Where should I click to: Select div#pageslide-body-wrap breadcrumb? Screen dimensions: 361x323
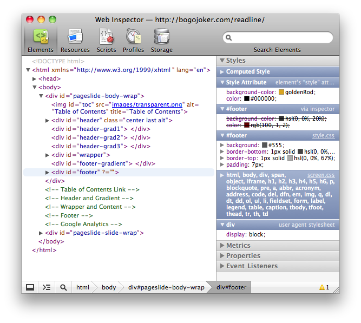pyautogui.click(x=166, y=287)
